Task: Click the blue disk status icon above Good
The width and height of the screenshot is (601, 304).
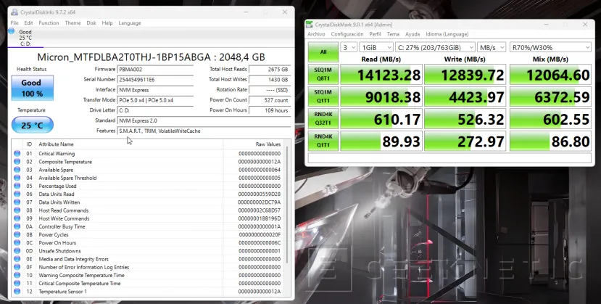Action: (x=11, y=31)
